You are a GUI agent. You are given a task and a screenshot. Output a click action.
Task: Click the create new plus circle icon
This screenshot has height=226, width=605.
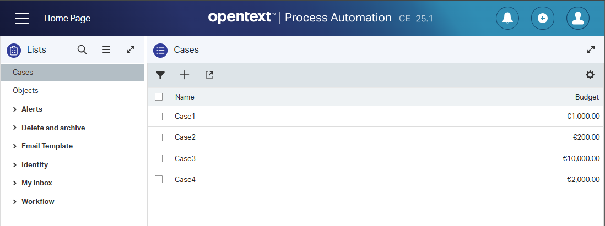click(x=543, y=18)
